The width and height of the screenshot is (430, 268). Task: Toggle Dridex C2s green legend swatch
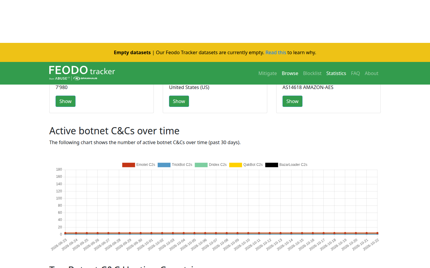(x=201, y=165)
